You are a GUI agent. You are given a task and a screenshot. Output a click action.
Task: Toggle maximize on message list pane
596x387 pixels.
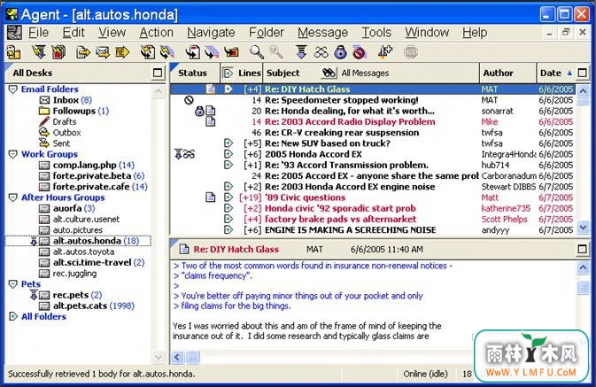pos(582,73)
